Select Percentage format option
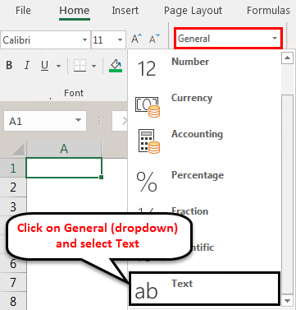This screenshot has width=296, height=310. 204,182
